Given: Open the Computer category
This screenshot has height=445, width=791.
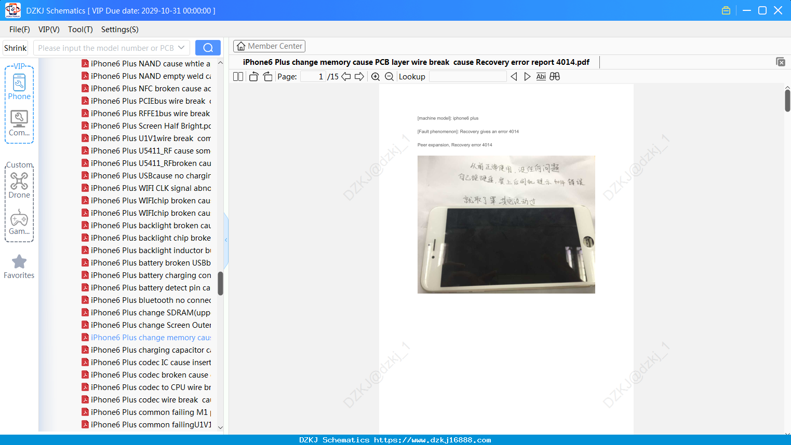Looking at the screenshot, I should pos(19,123).
